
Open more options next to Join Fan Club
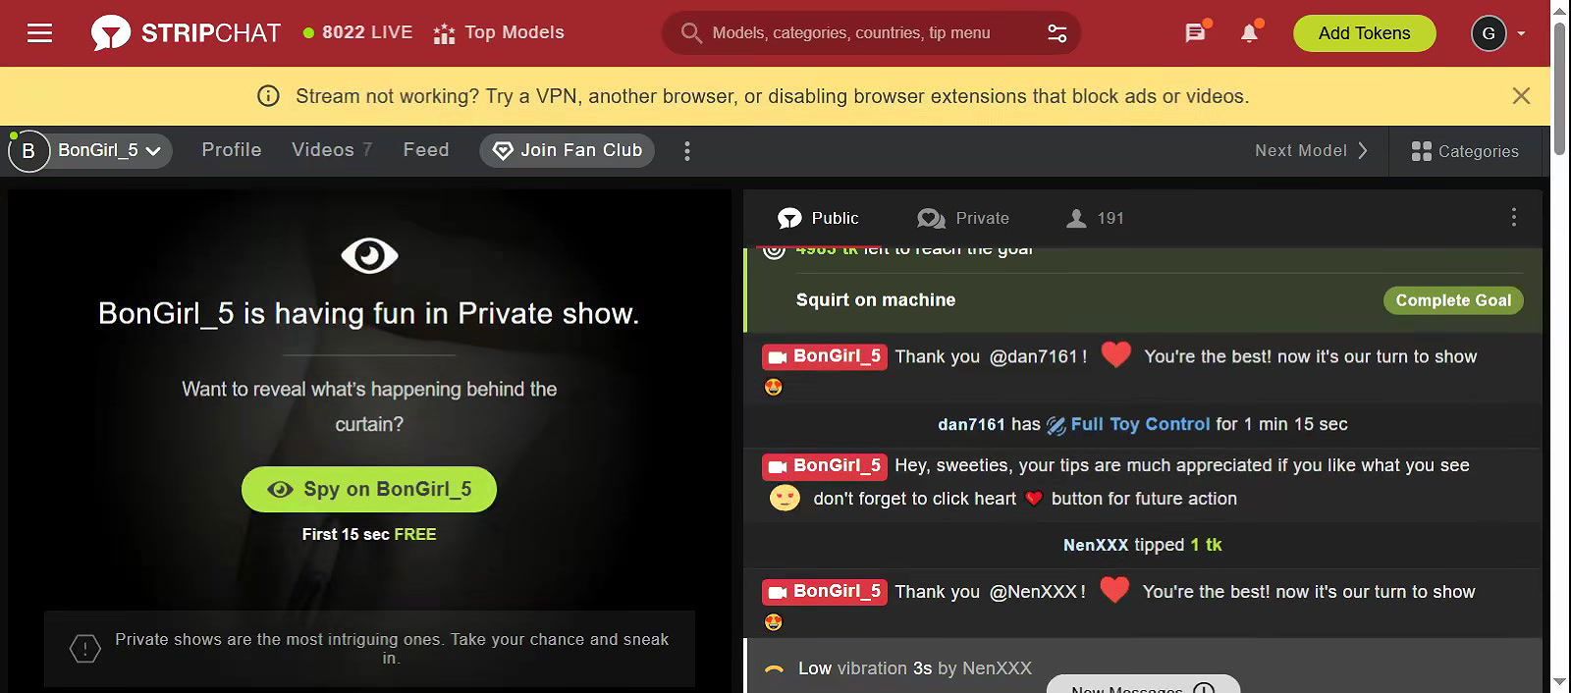(x=687, y=151)
